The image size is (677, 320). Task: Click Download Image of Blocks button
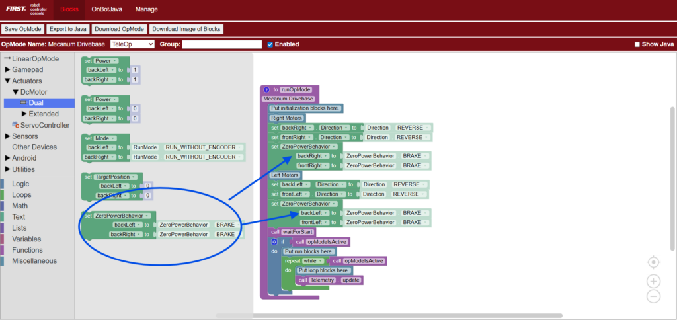pyautogui.click(x=186, y=29)
